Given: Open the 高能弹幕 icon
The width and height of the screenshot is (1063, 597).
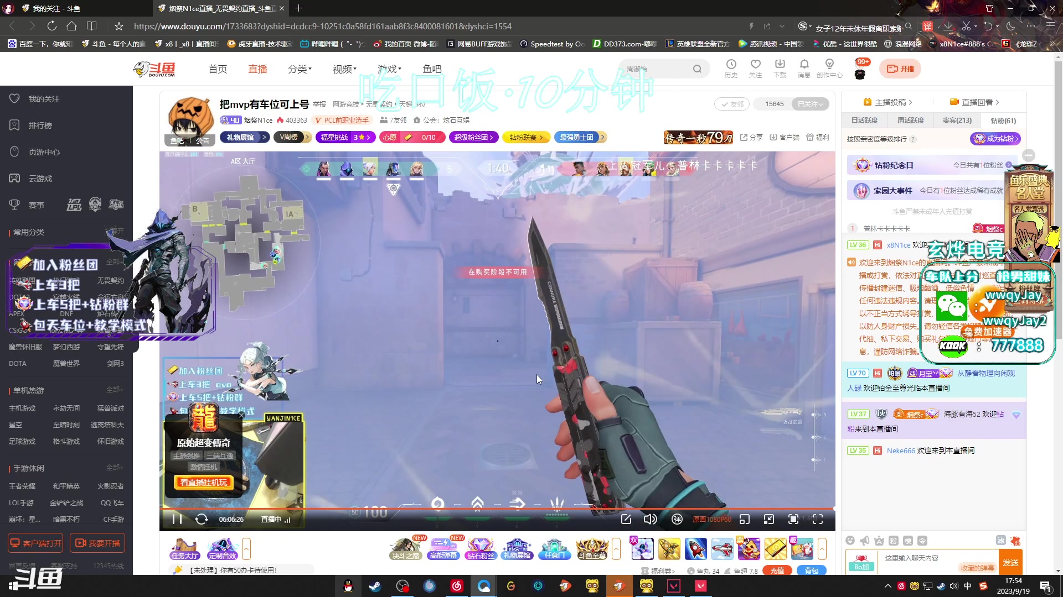Looking at the screenshot, I should 443,549.
